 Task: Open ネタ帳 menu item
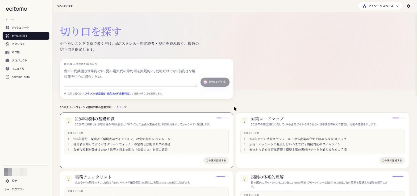26,52
